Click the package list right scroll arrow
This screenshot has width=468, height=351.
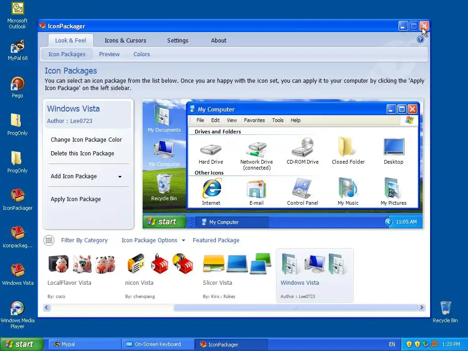(421, 308)
